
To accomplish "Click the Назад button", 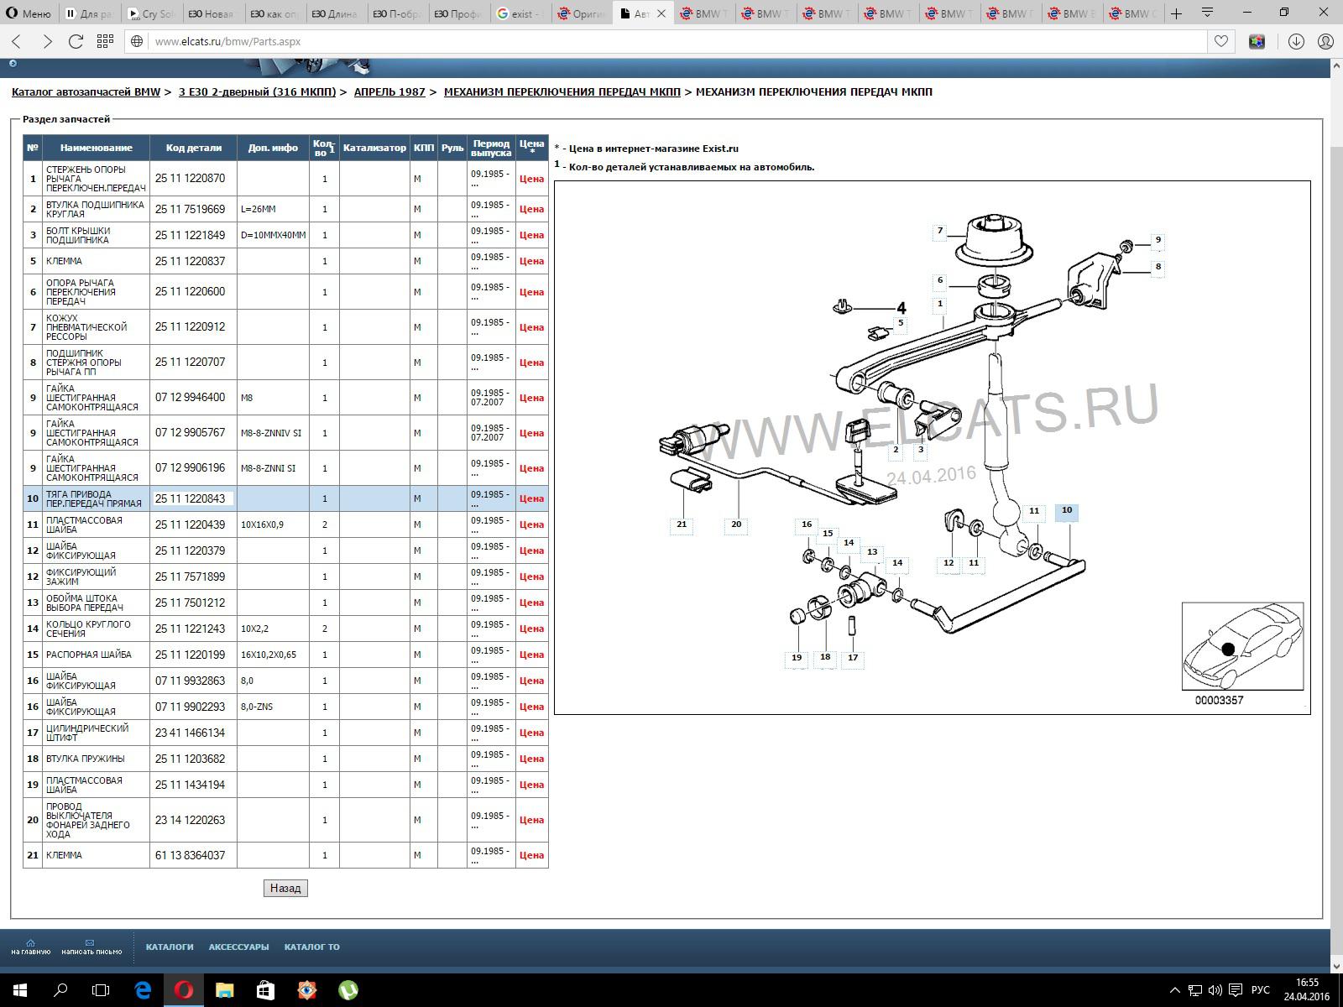I will tap(285, 888).
